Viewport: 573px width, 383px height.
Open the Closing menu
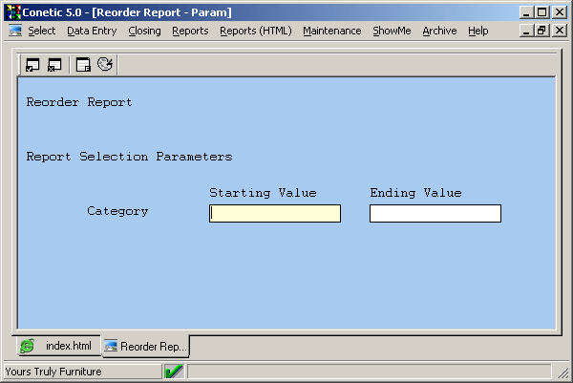coord(144,31)
